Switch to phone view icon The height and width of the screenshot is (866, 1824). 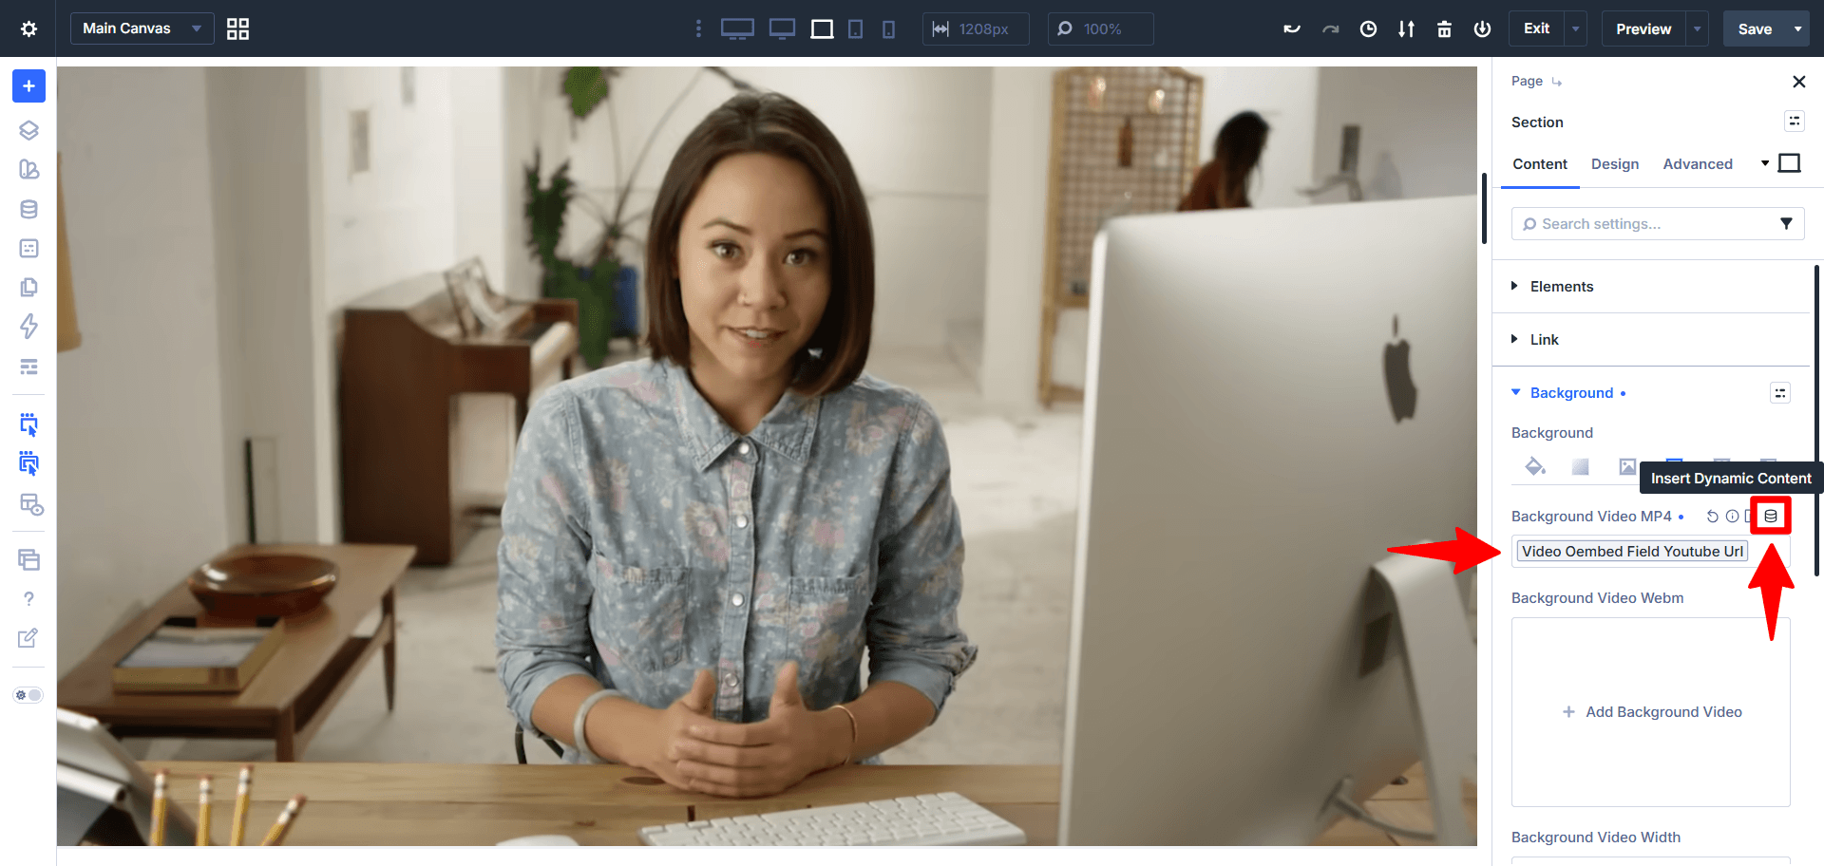888,28
